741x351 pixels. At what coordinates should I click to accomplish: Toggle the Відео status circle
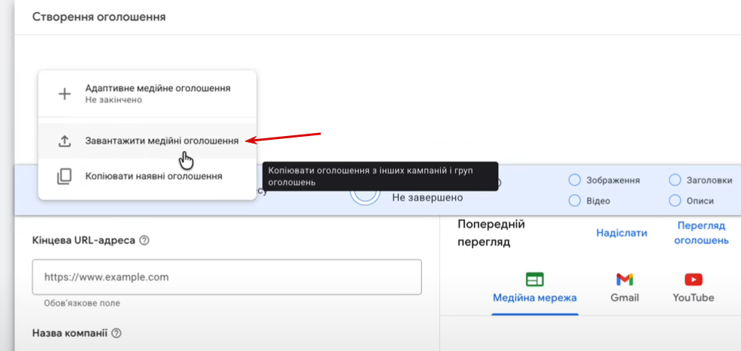[574, 201]
